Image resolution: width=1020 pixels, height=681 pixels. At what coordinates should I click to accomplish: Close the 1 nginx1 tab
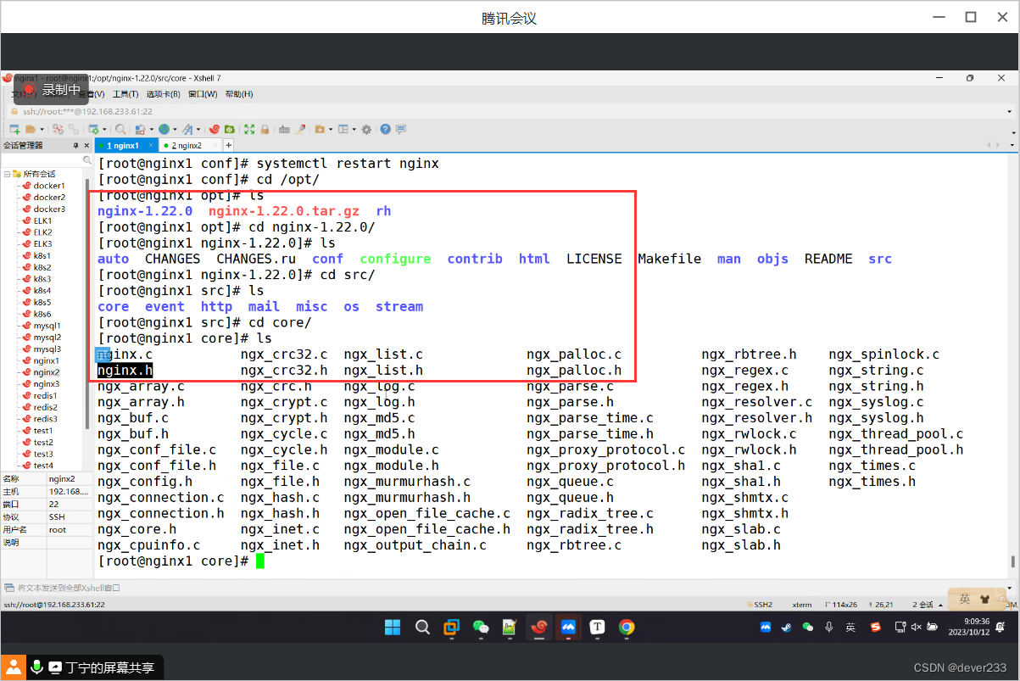click(151, 146)
